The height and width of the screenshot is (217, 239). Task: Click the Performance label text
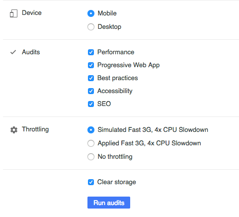point(116,52)
